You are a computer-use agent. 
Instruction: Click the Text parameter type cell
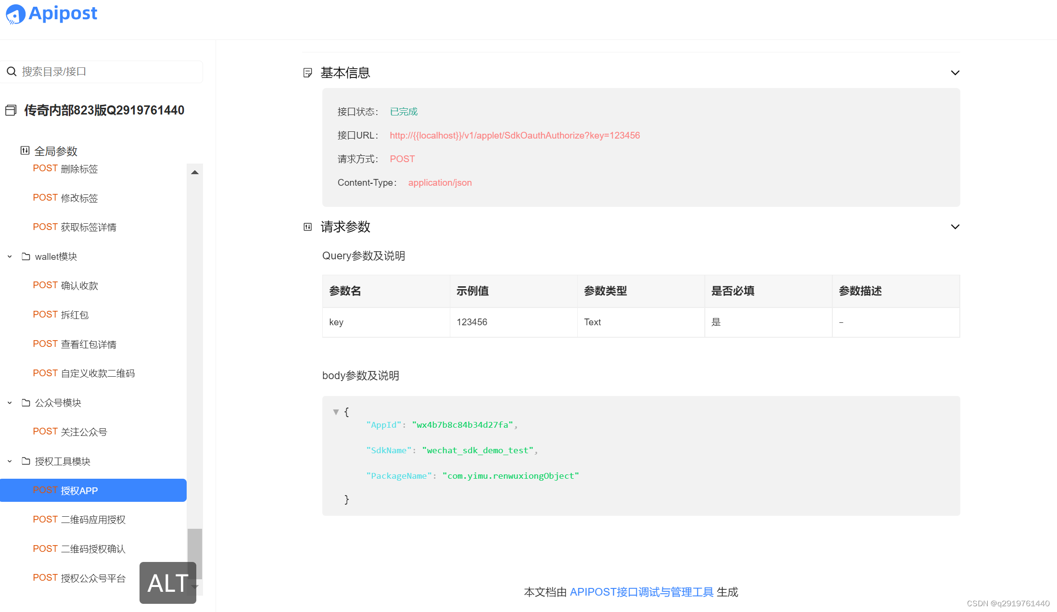click(641, 322)
